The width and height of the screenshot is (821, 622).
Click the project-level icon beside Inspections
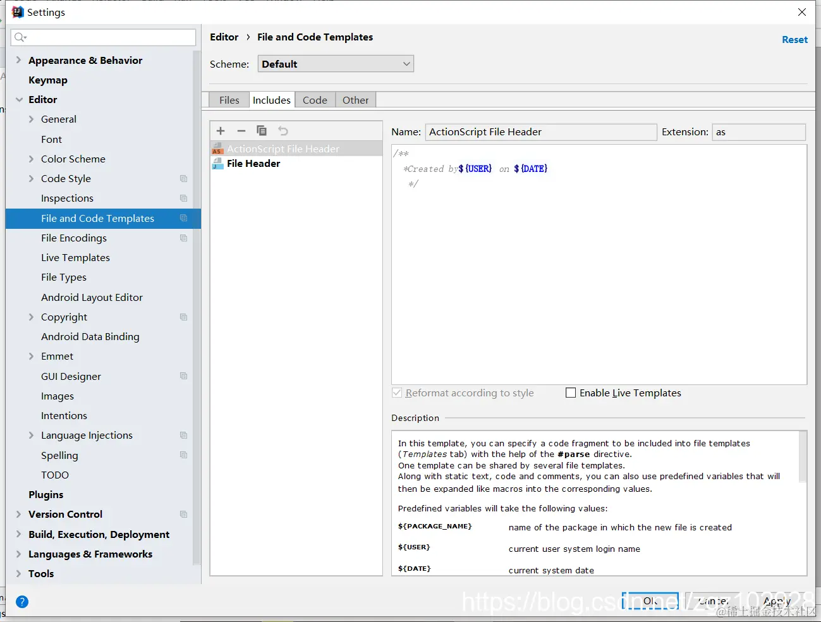[x=183, y=198]
